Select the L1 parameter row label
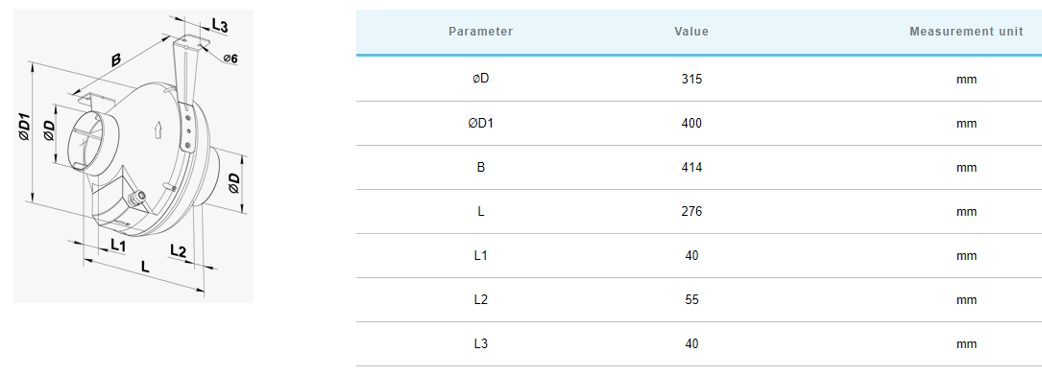The width and height of the screenshot is (1042, 376). 480,255
